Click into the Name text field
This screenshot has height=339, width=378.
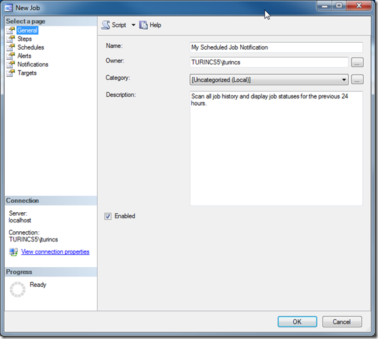[x=276, y=47]
